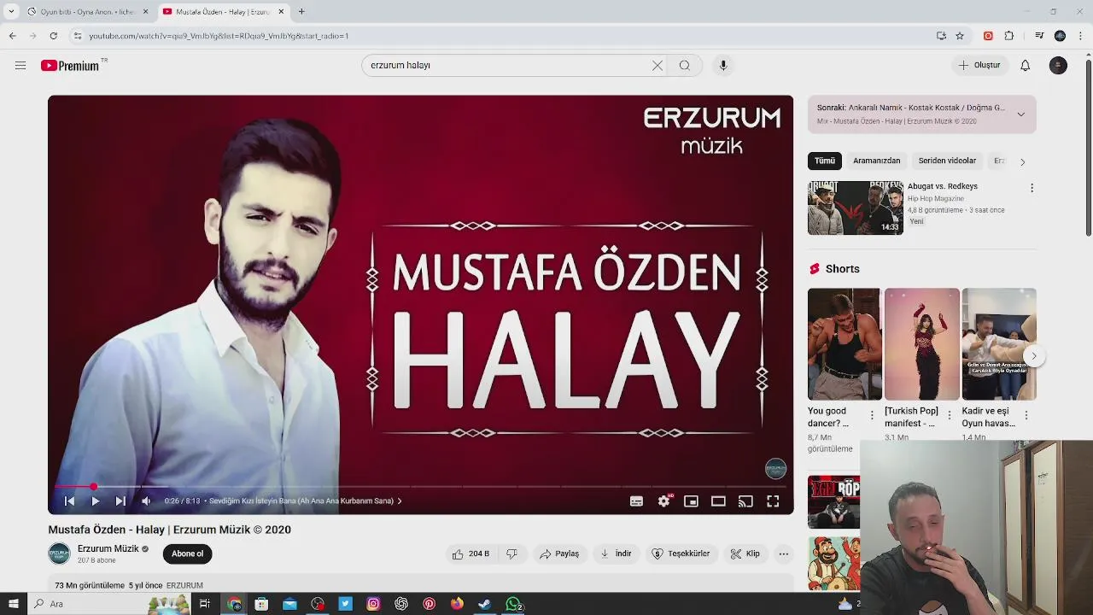Subscribe with the Abone ol button
This screenshot has width=1093, height=615.
(187, 553)
